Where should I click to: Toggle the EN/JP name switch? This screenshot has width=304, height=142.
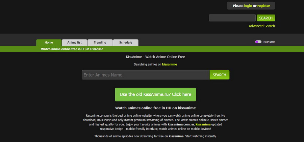click(x=258, y=42)
